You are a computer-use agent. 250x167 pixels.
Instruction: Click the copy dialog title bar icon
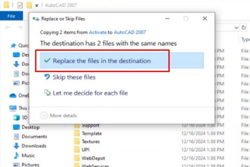(x=36, y=19)
